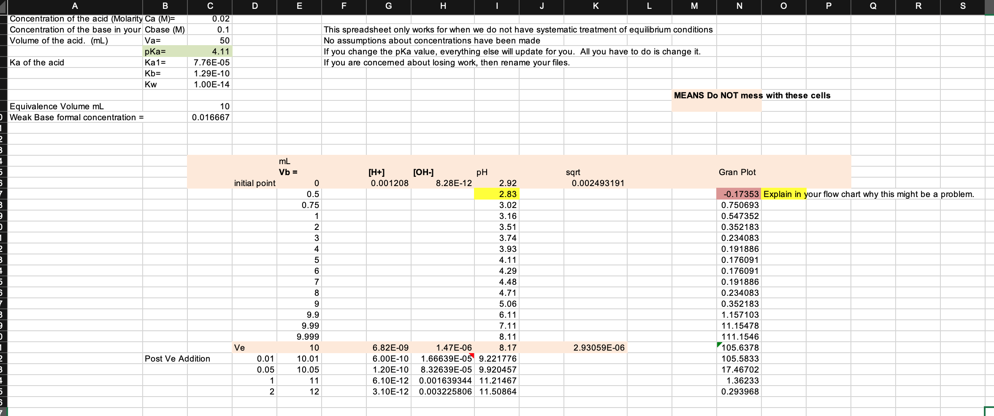
Task: Select column Q header
Action: 873,6
